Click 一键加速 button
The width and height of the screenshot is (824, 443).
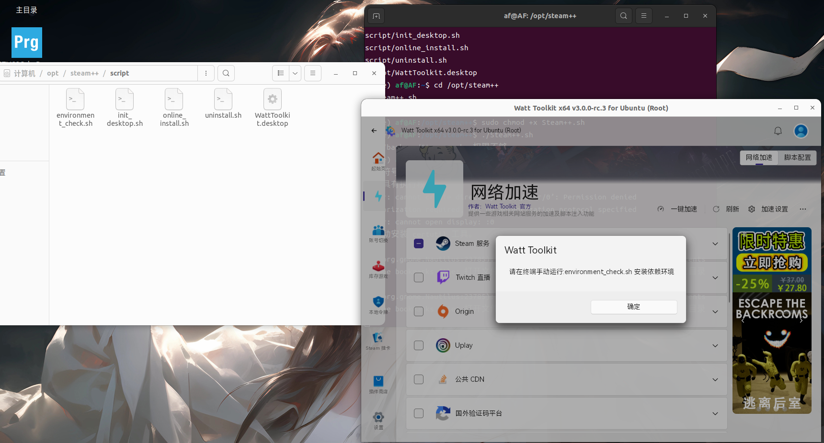click(x=677, y=209)
